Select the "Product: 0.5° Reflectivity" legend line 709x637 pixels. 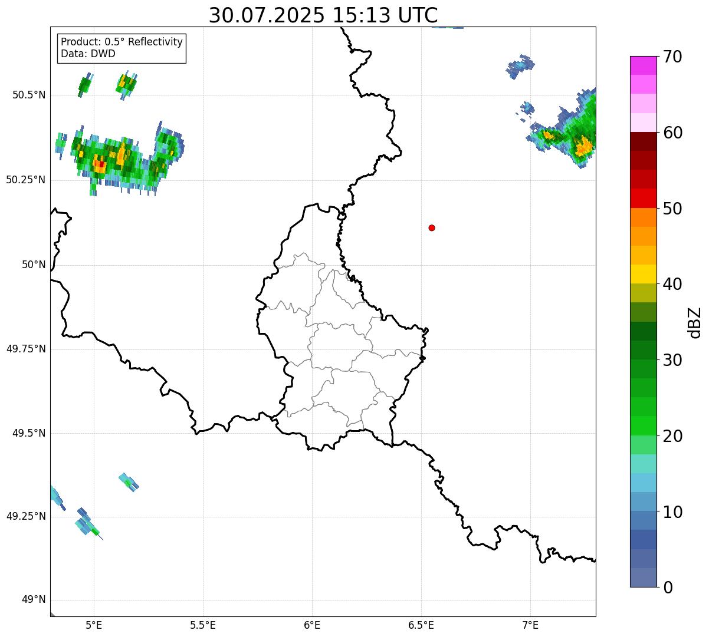coord(122,42)
